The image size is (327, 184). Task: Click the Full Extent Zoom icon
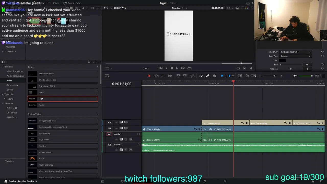(240, 76)
